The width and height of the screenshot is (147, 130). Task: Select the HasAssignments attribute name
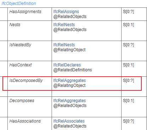pyautogui.click(x=25, y=12)
